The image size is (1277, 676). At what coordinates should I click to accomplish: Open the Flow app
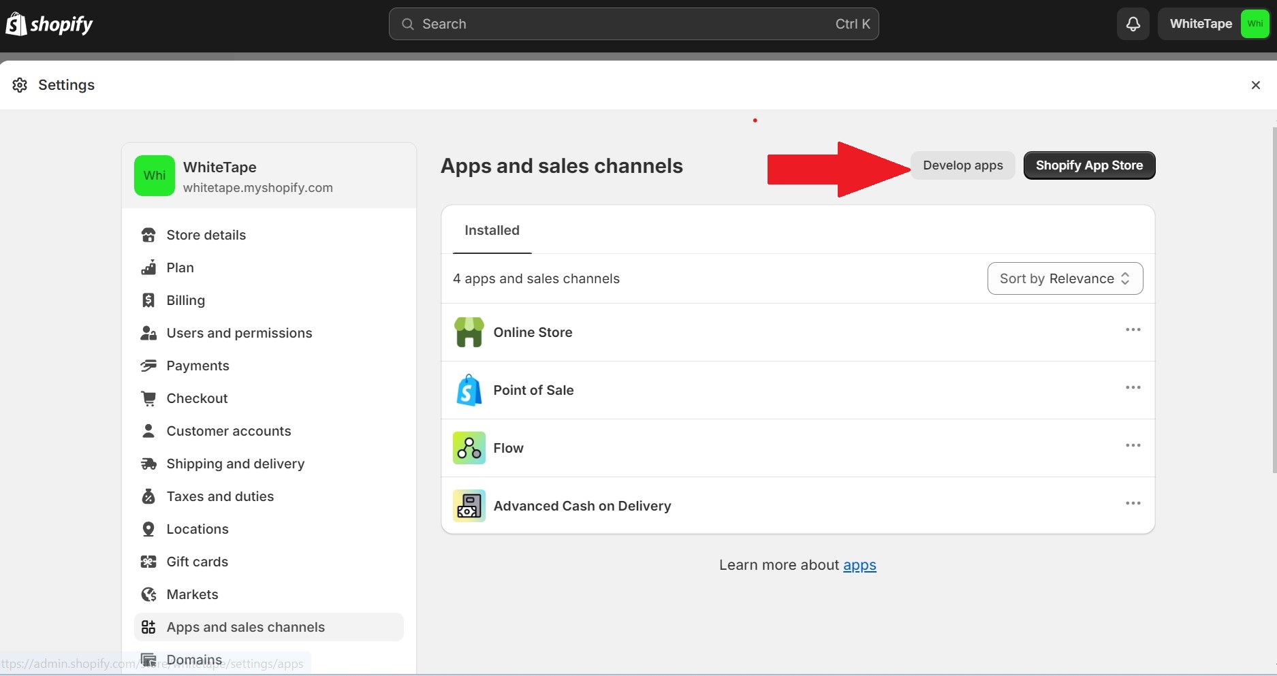pyautogui.click(x=798, y=448)
